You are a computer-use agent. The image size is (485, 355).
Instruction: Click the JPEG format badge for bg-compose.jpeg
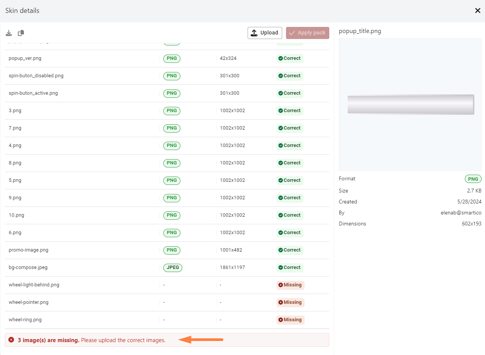tap(173, 267)
